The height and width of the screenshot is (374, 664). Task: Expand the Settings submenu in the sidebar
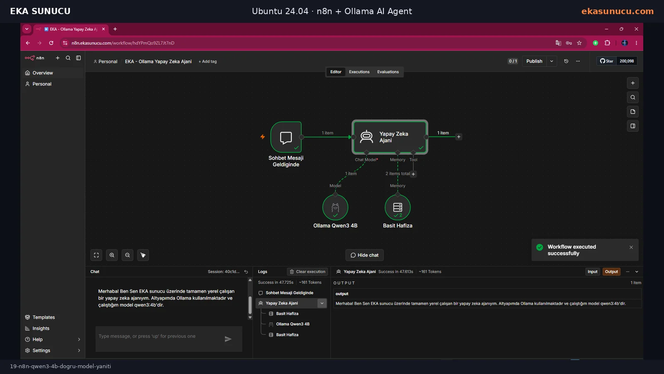click(79, 351)
